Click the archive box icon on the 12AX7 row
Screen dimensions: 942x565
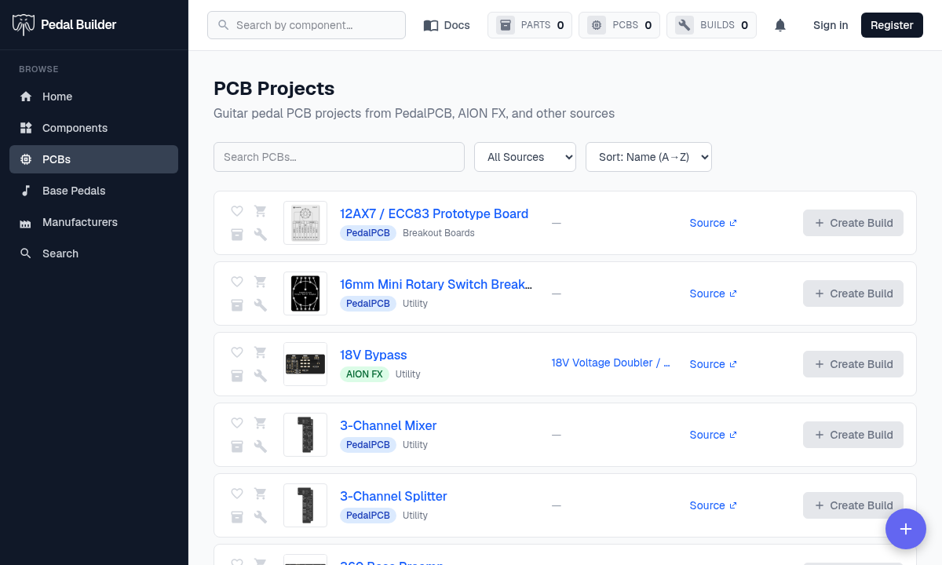click(x=237, y=235)
